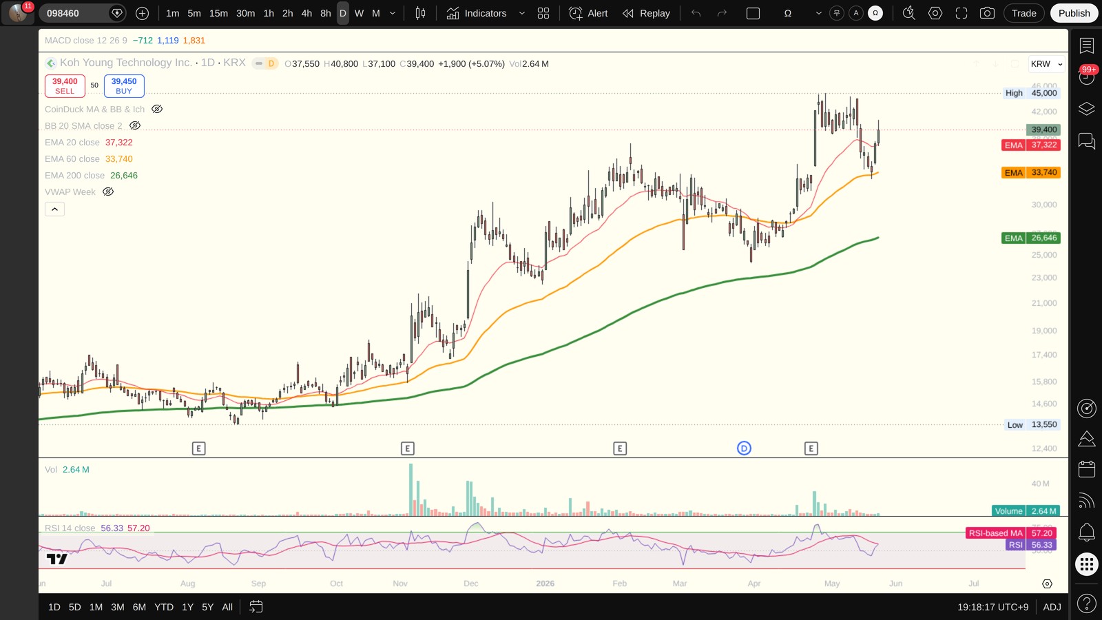Open the ideas pyramid icon in sidebar

click(x=1087, y=438)
